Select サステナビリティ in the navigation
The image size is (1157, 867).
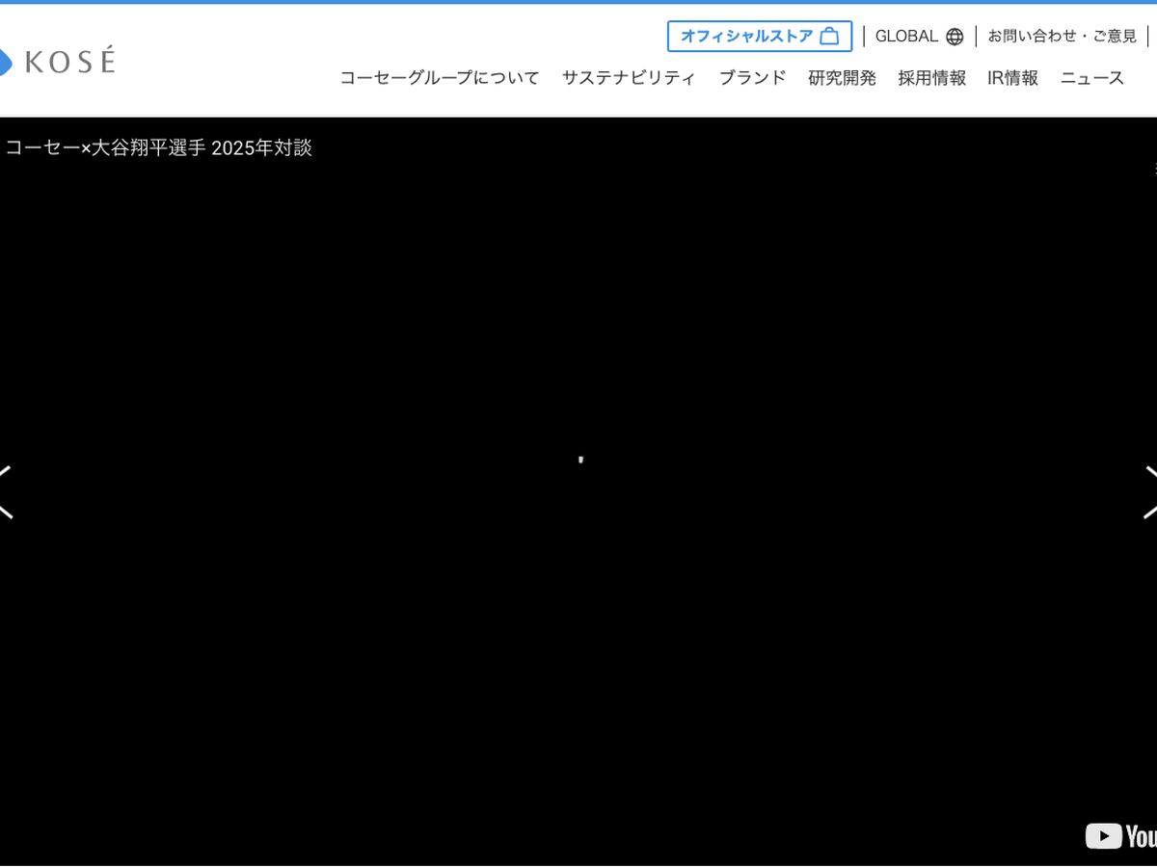(x=629, y=78)
